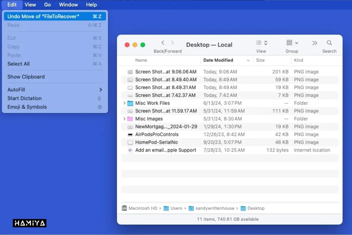Select Add an email...pple Support name
Viewport: 352px width, 235px height.
166,150
